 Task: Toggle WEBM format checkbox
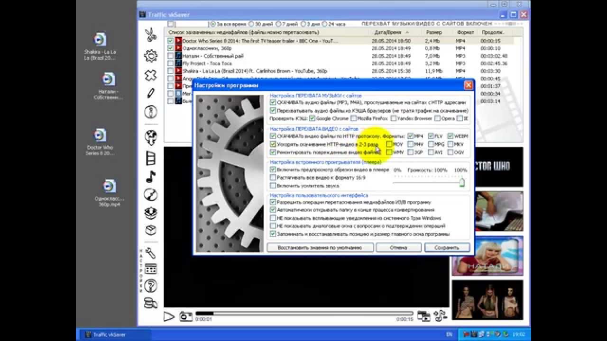[x=451, y=136]
